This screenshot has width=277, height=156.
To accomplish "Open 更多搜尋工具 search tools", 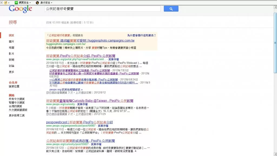I will (17, 115).
